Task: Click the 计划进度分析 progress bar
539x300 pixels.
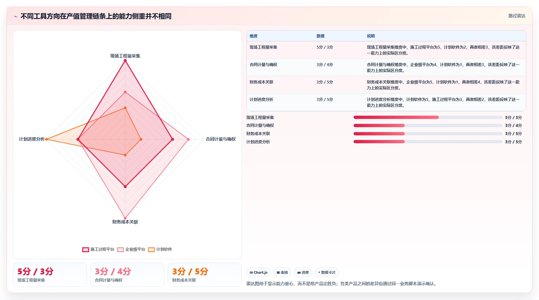Action: [x=428, y=142]
